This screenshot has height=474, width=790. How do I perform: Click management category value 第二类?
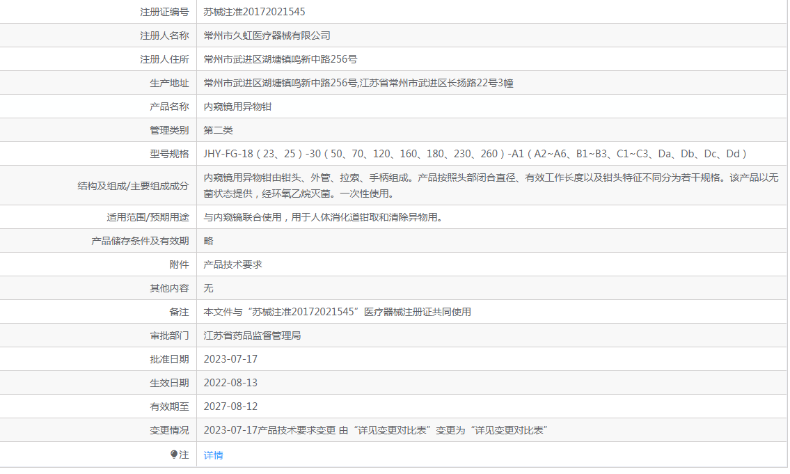coord(218,130)
